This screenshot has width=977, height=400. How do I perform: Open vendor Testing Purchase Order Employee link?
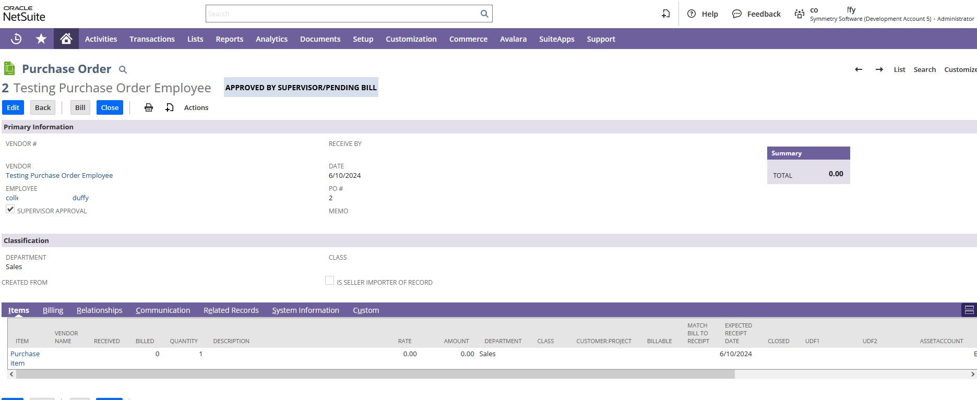pyautogui.click(x=59, y=175)
